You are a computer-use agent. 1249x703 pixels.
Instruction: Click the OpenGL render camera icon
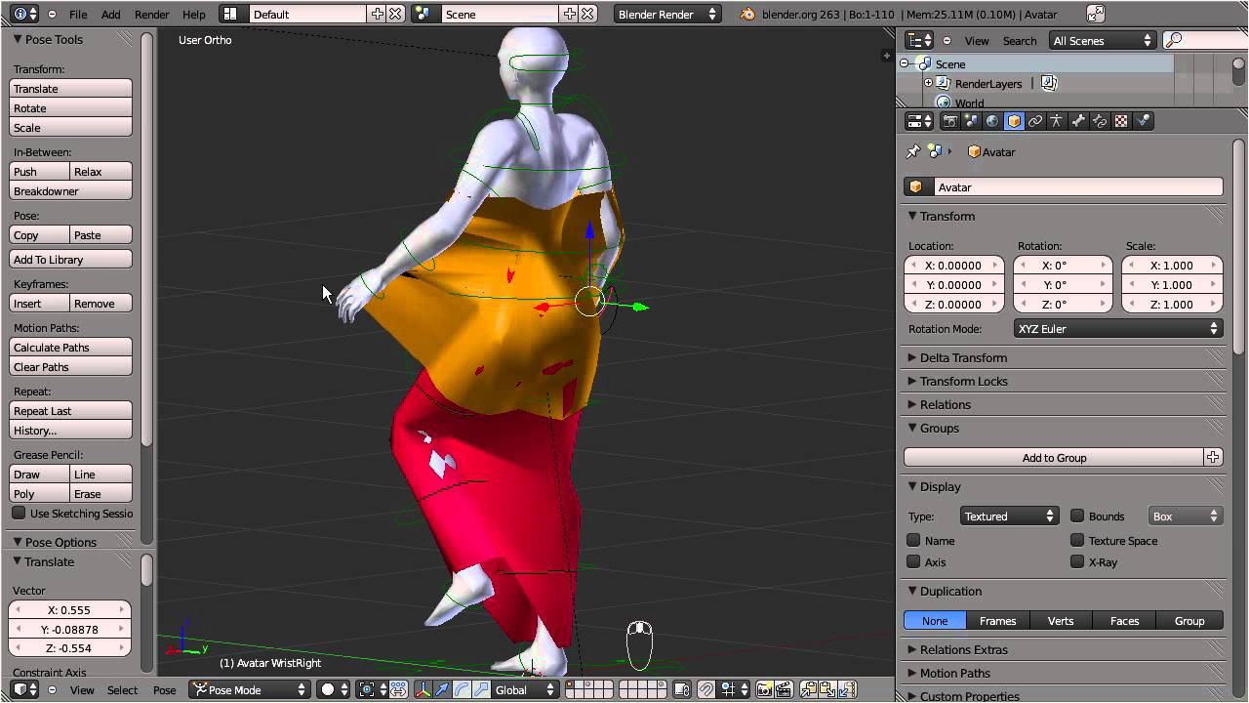[x=765, y=689]
